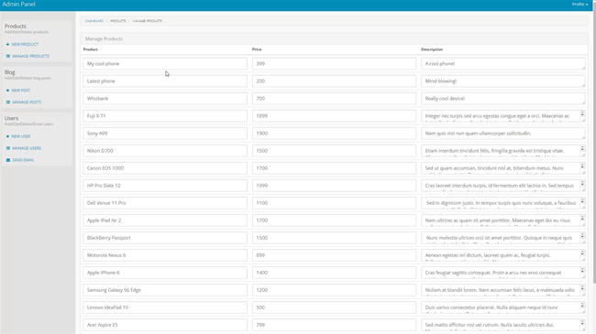Screen dimensions: 596x334
Task: Click the Fuji X-T1 name field
Action: (x=165, y=116)
